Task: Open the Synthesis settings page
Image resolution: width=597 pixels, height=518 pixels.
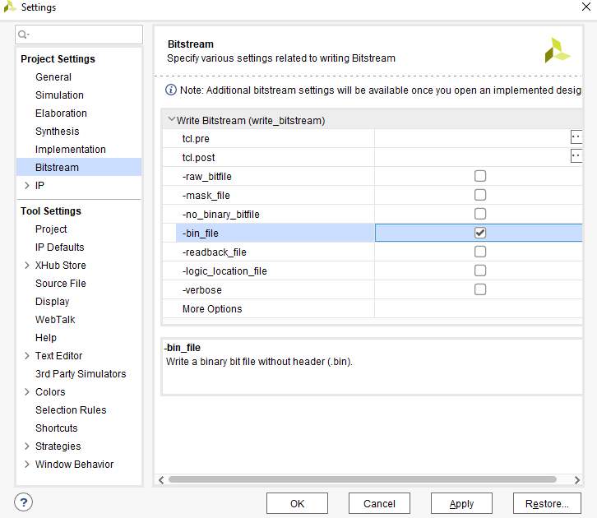Action: click(x=58, y=132)
